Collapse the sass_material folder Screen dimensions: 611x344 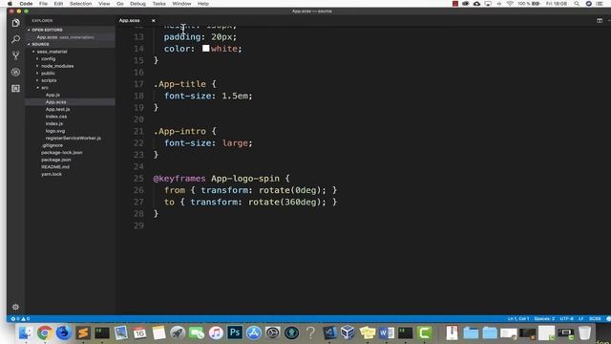(x=52, y=52)
